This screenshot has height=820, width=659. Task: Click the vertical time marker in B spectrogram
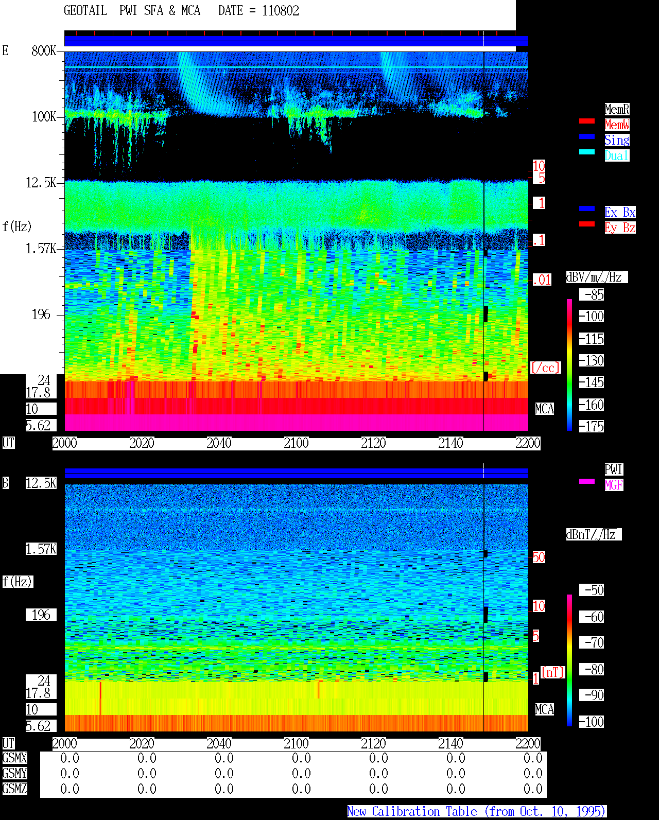click(484, 607)
